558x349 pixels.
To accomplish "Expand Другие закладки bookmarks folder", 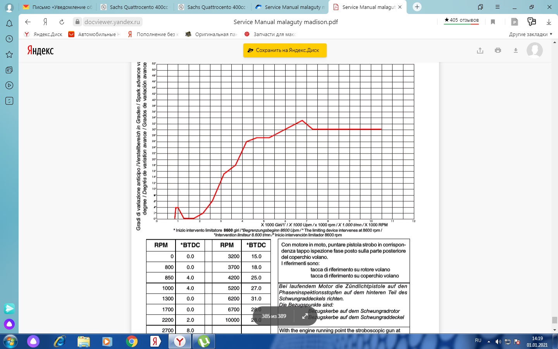I will point(530,34).
